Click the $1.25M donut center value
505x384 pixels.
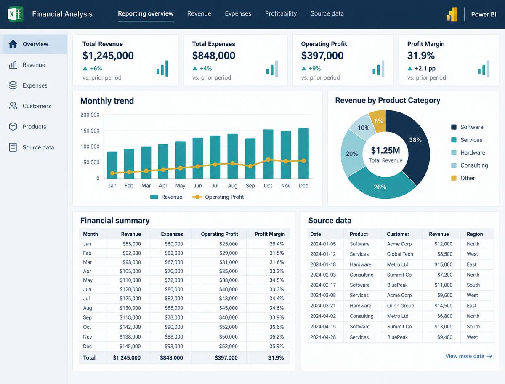click(385, 150)
